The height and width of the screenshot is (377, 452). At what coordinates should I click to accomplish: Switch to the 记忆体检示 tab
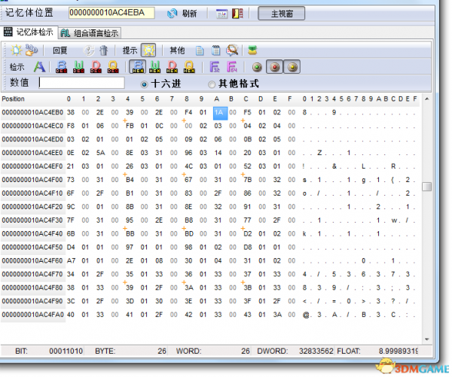29,32
